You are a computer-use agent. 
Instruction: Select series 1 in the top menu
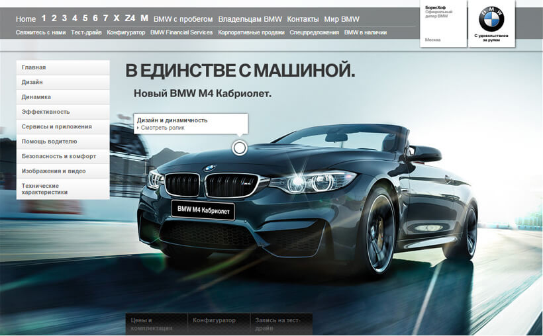tap(44, 18)
